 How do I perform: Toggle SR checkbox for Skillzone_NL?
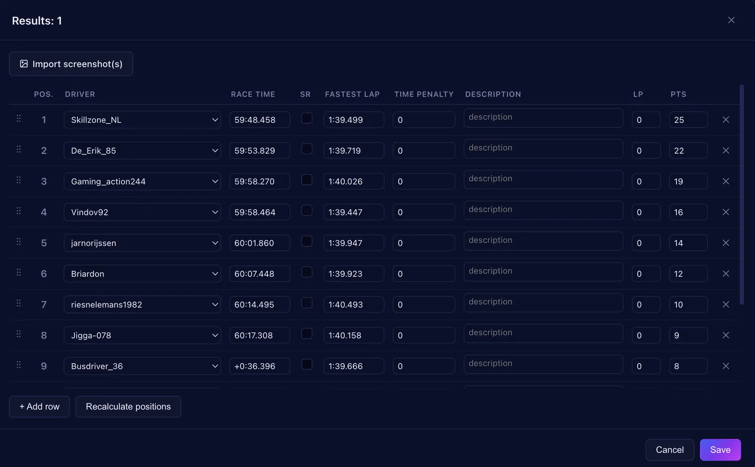(x=307, y=118)
